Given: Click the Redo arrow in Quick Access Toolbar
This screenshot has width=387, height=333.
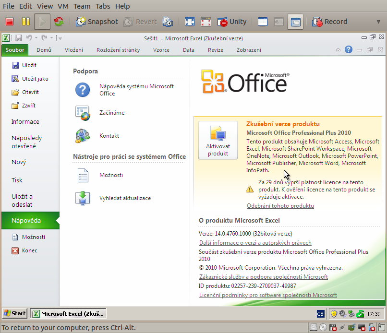Looking at the screenshot, I should (x=45, y=38).
